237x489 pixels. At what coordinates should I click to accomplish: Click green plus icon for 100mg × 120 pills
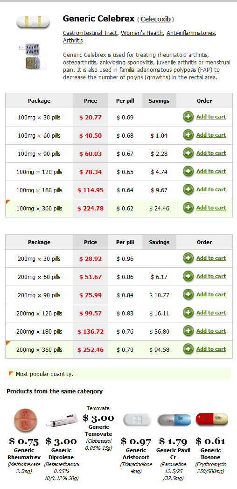click(x=188, y=172)
